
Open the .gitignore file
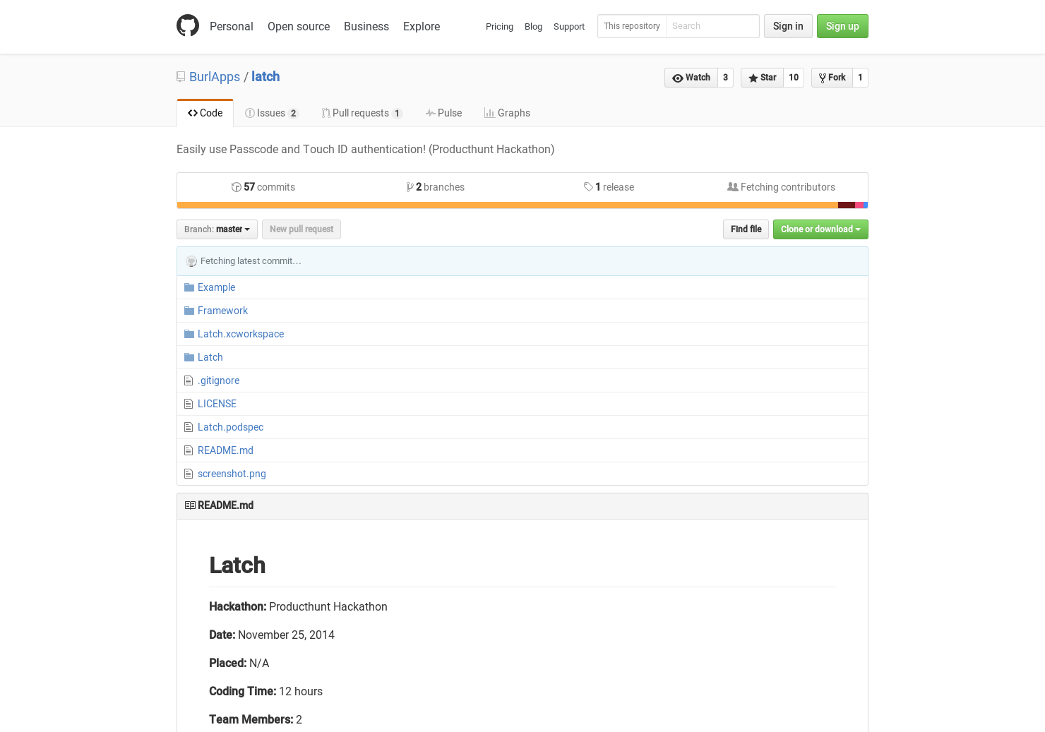(x=218, y=380)
